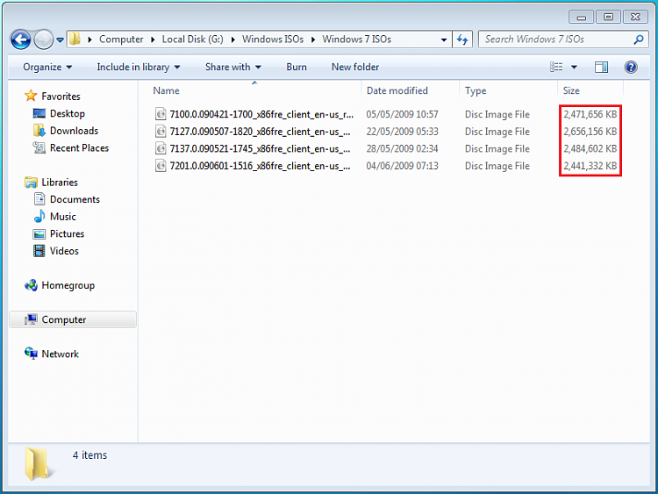658x494 pixels.
Task: Sort by the Type column header
Action: click(x=508, y=90)
